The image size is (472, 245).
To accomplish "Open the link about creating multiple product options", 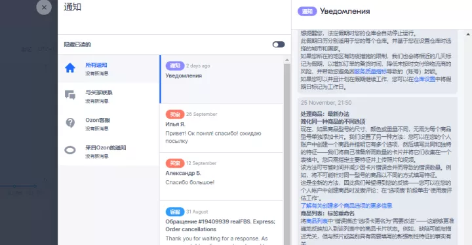I will pyautogui.click(x=346, y=206).
